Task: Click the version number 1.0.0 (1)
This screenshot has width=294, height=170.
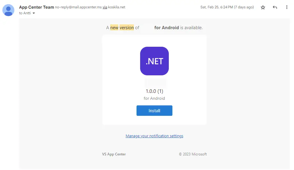Action: point(154,91)
